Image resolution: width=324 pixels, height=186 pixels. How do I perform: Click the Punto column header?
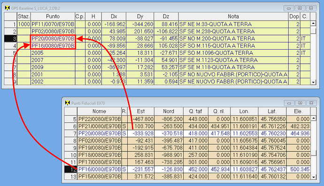point(53,16)
